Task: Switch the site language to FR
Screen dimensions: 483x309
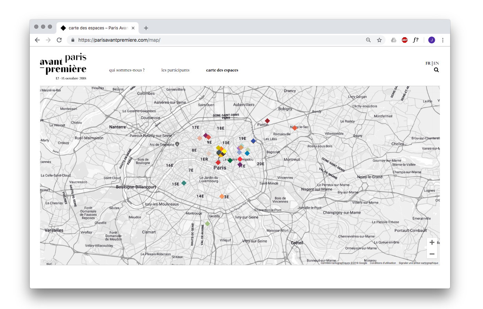Action: (428, 63)
